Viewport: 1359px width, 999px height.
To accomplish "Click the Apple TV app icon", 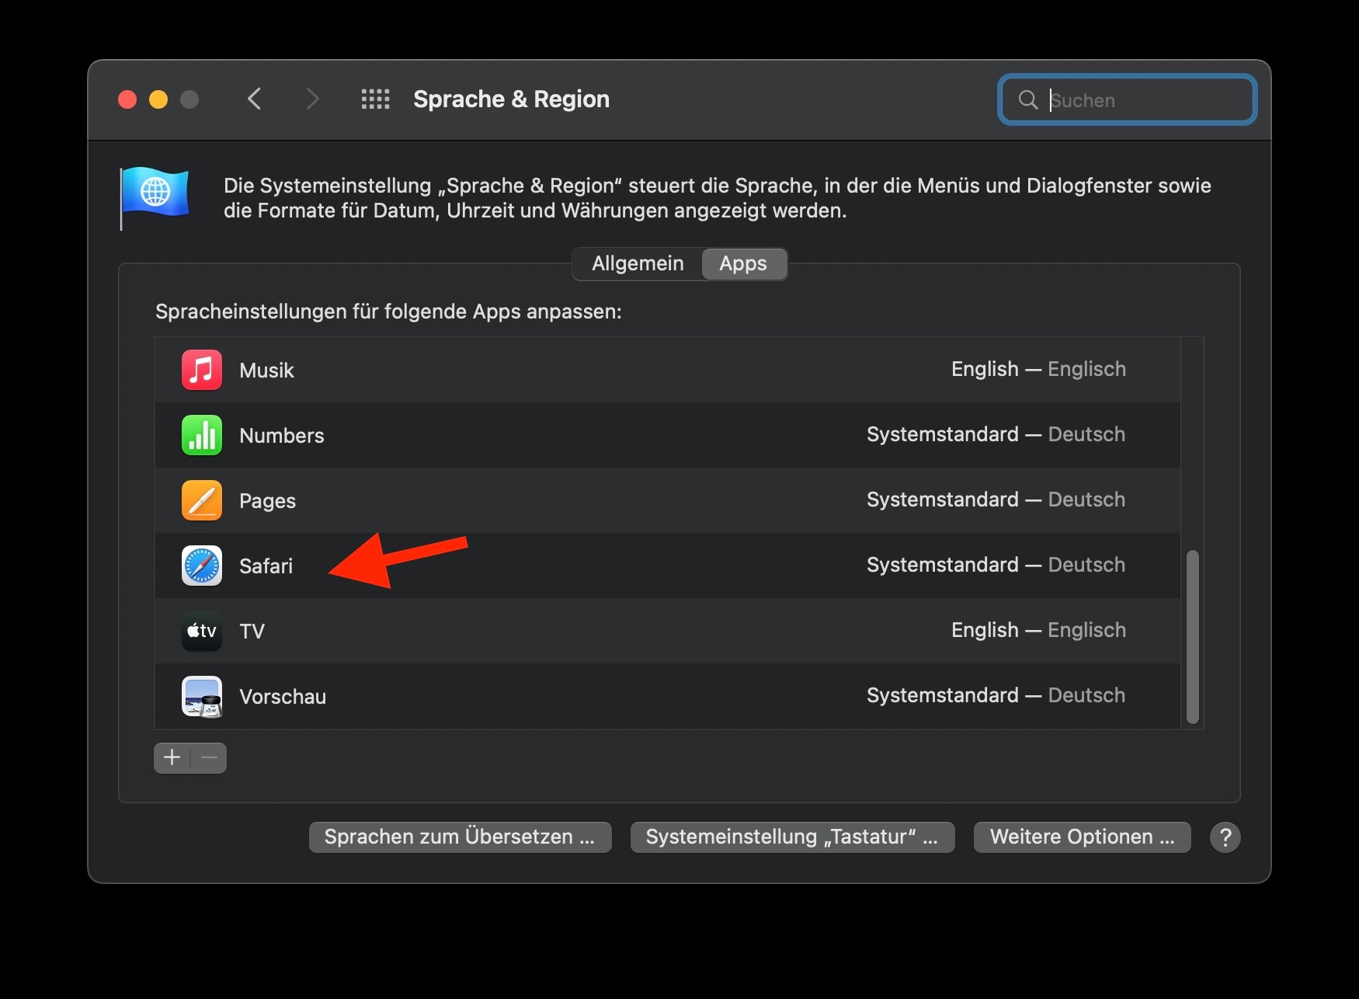I will click(202, 631).
